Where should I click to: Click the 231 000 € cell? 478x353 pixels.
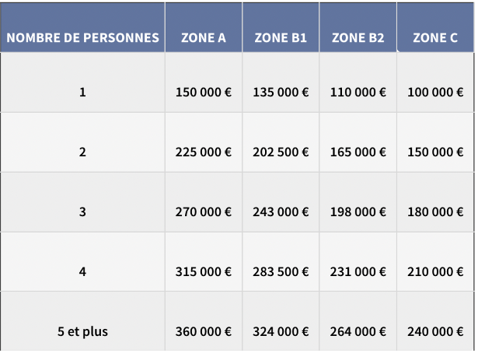358,271
